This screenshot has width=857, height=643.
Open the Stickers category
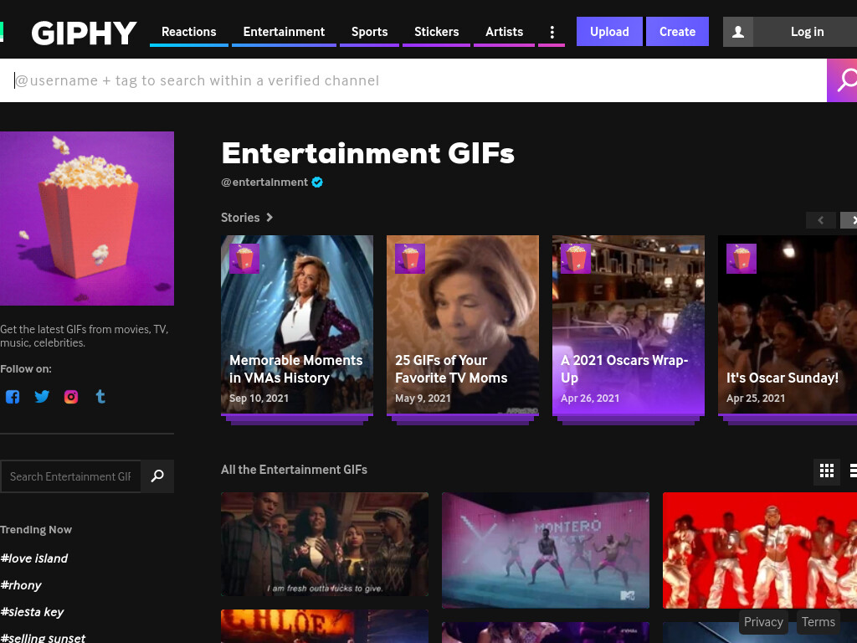click(436, 32)
